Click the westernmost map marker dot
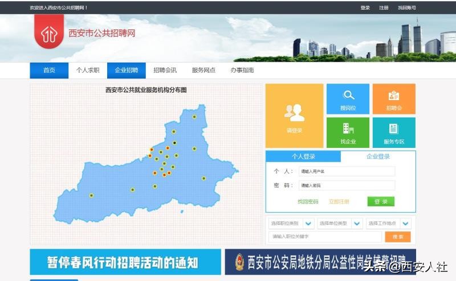 tap(91, 195)
